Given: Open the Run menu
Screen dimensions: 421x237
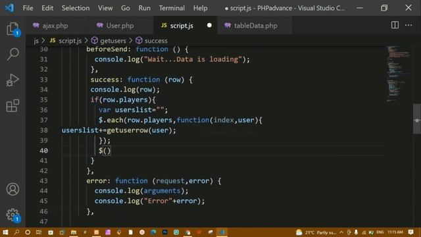Looking at the screenshot, I should tap(144, 8).
